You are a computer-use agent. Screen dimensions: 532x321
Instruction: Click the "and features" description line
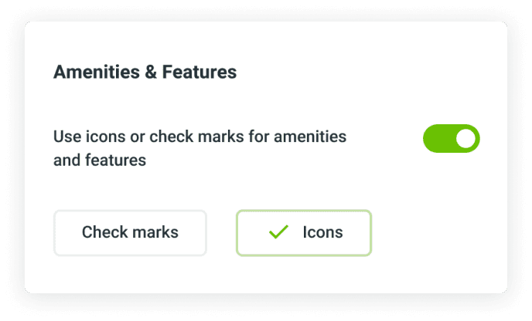click(x=100, y=160)
